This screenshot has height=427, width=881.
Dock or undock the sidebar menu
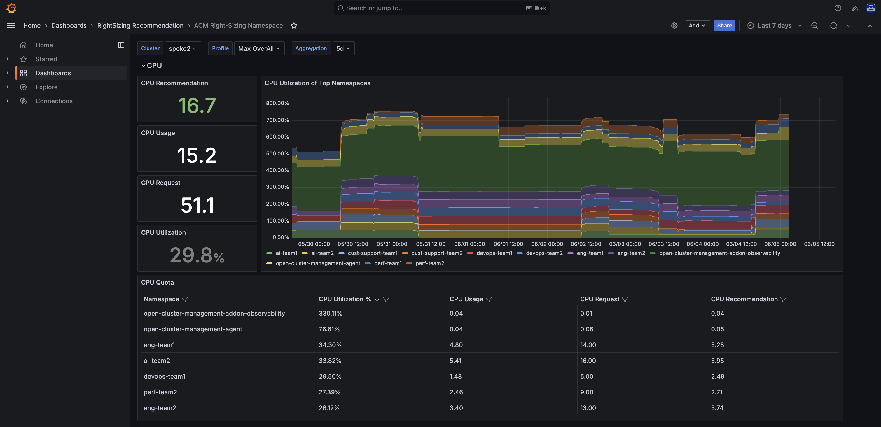pyautogui.click(x=121, y=45)
